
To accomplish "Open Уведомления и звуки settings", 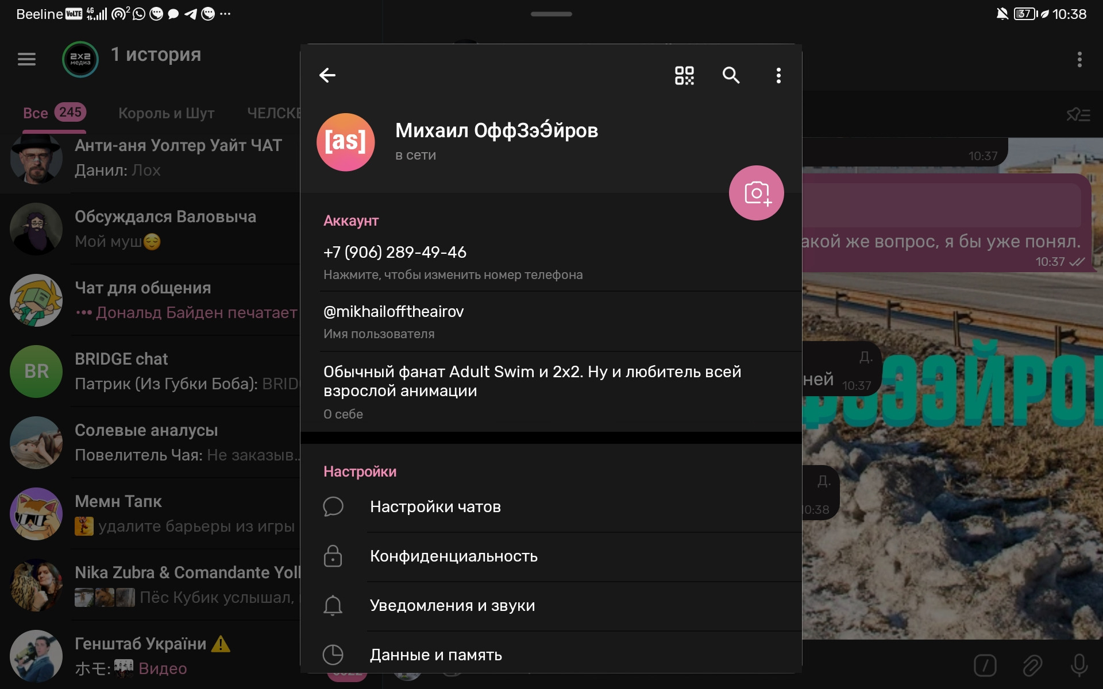I will point(452,605).
